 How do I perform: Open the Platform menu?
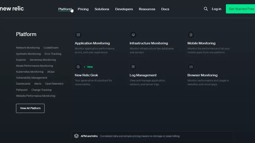pyautogui.click(x=65, y=9)
